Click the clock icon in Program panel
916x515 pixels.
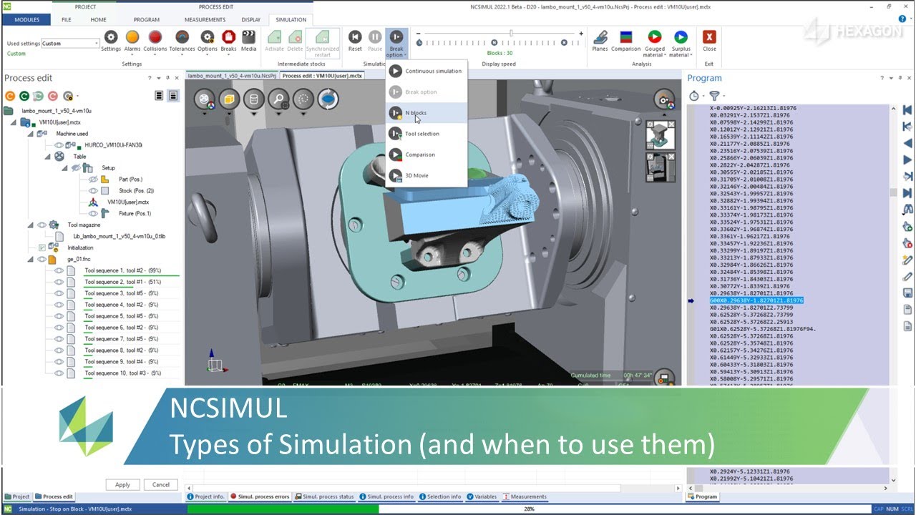(693, 95)
